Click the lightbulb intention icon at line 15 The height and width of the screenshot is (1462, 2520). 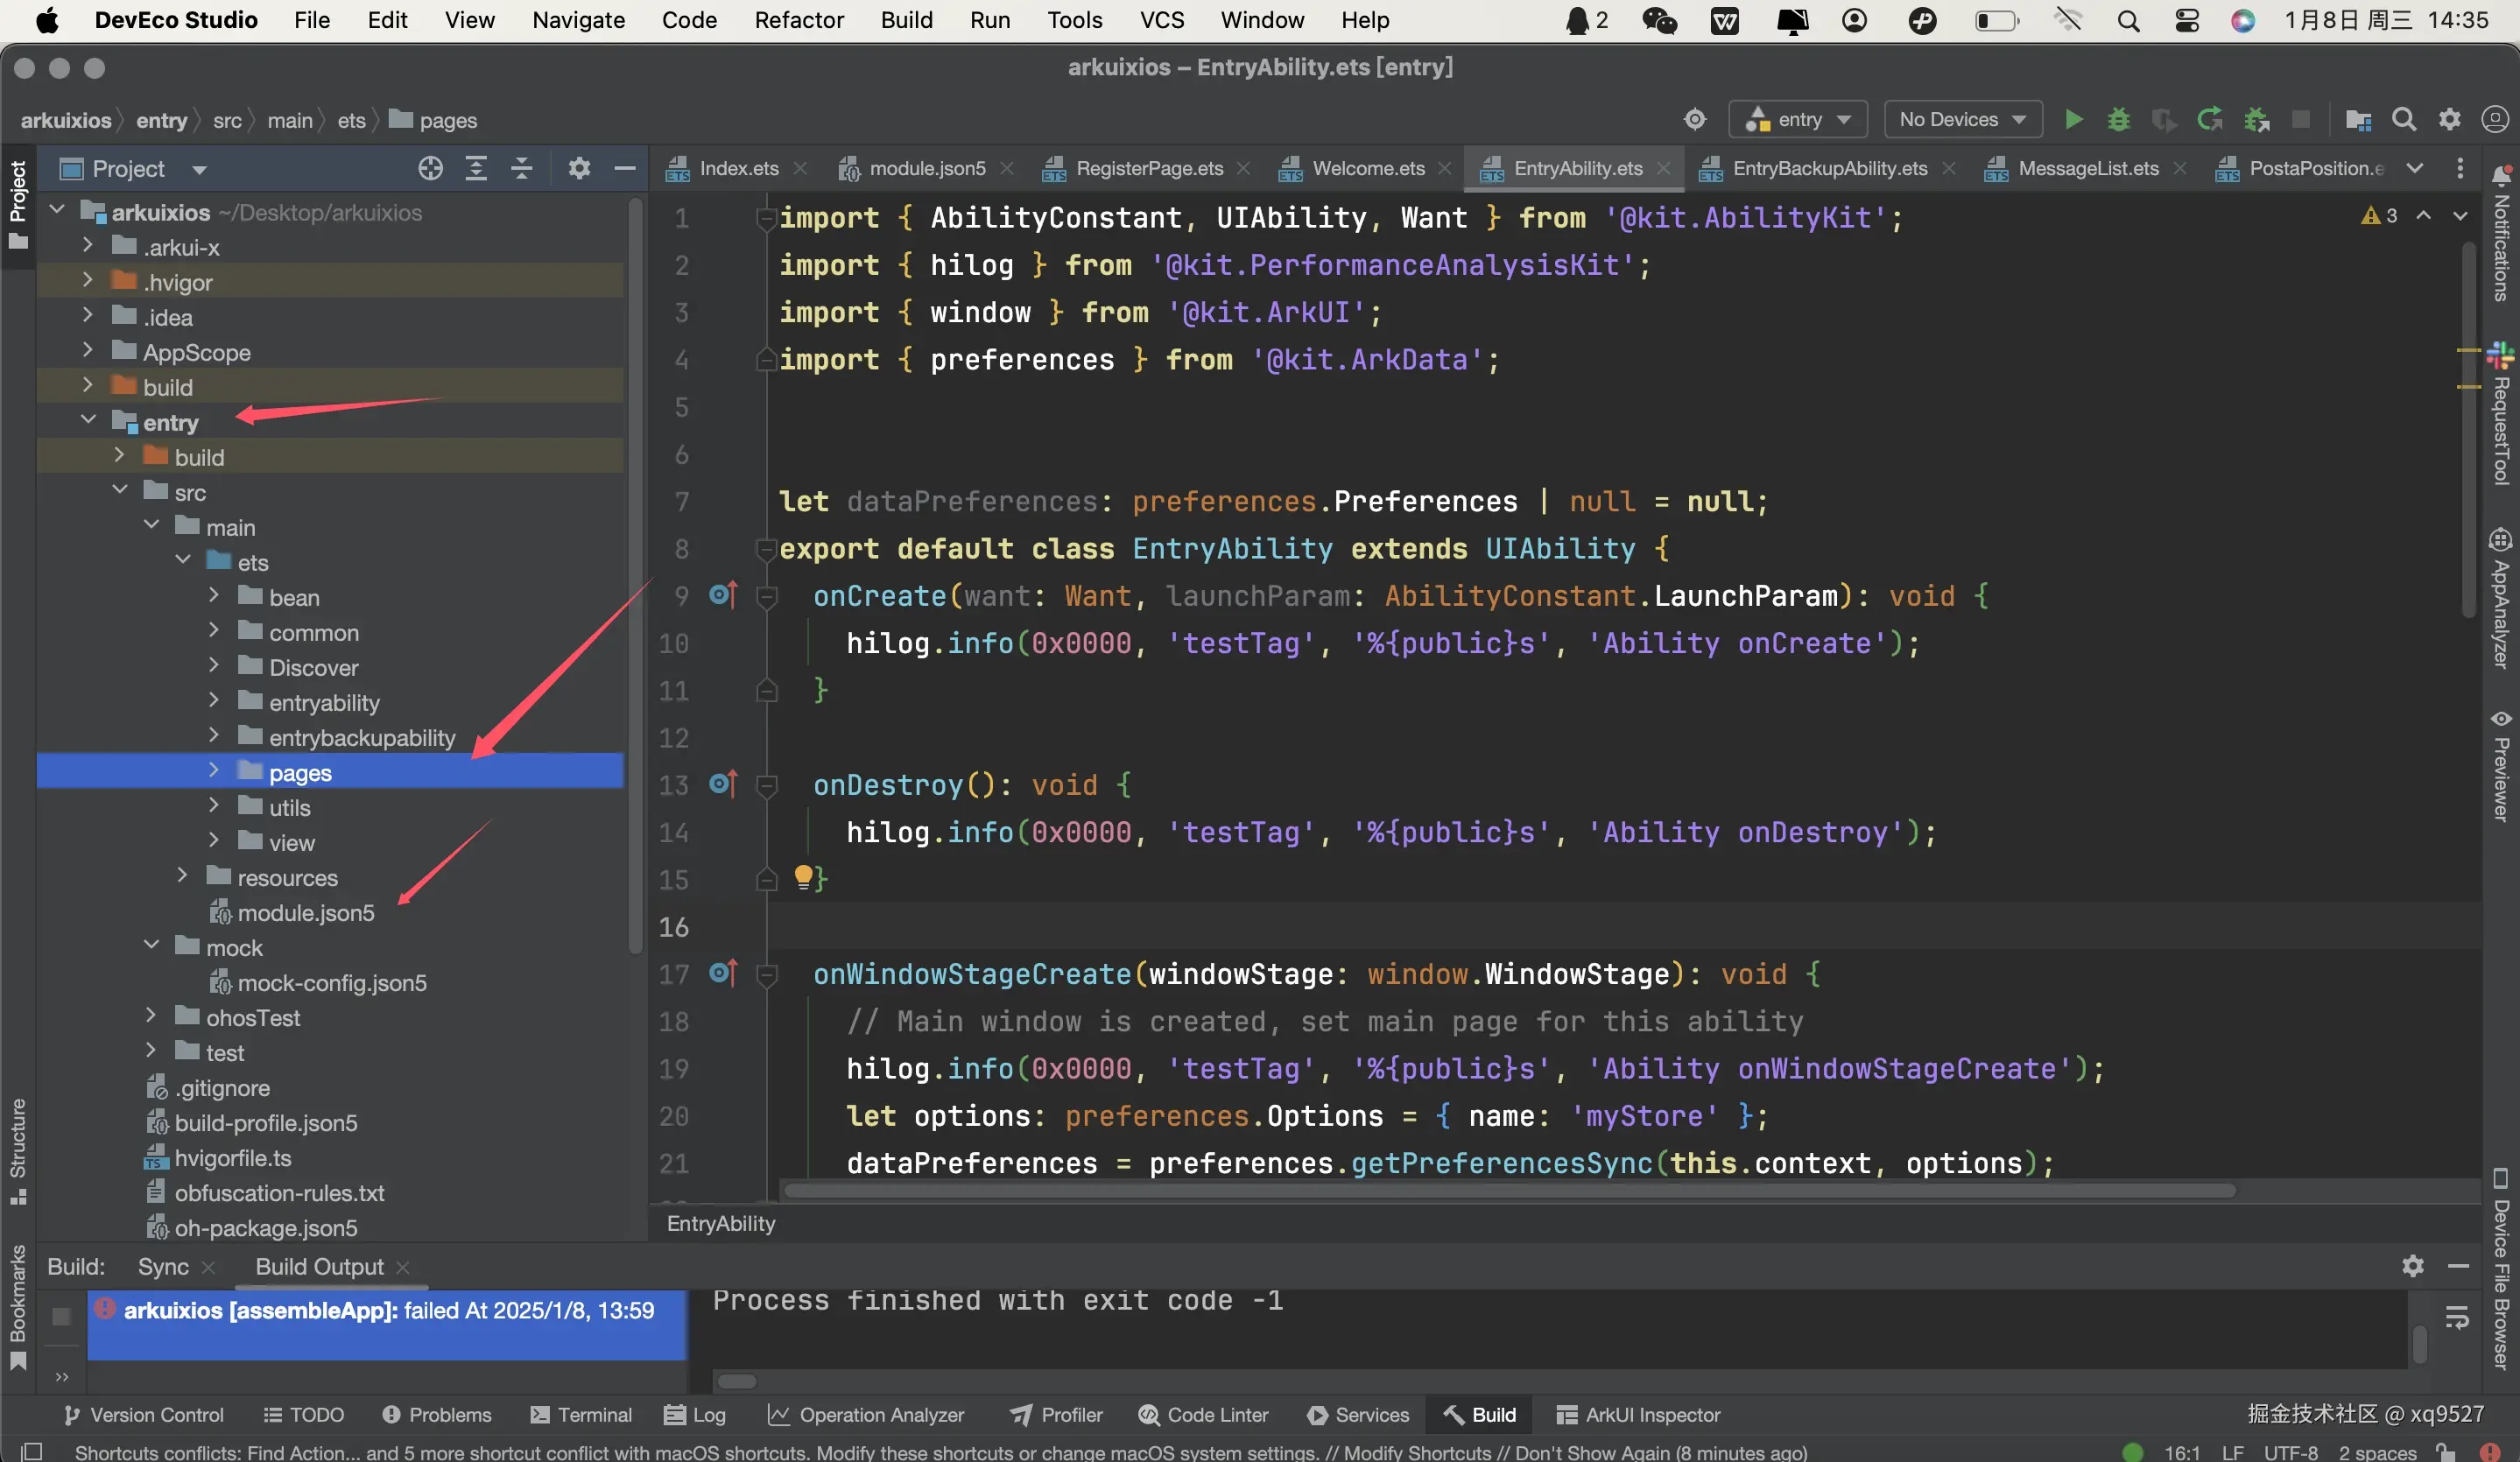click(x=802, y=877)
